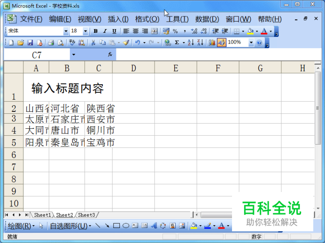The height and width of the screenshot is (243, 325).
Task: Open the font name dropdown showing 宋体
Action: click(66, 31)
